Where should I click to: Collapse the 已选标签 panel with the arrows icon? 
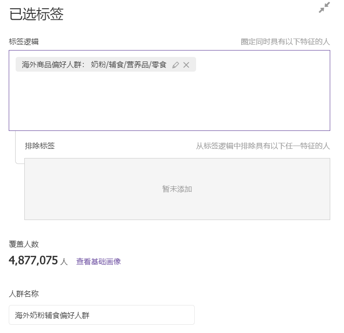pos(324,7)
